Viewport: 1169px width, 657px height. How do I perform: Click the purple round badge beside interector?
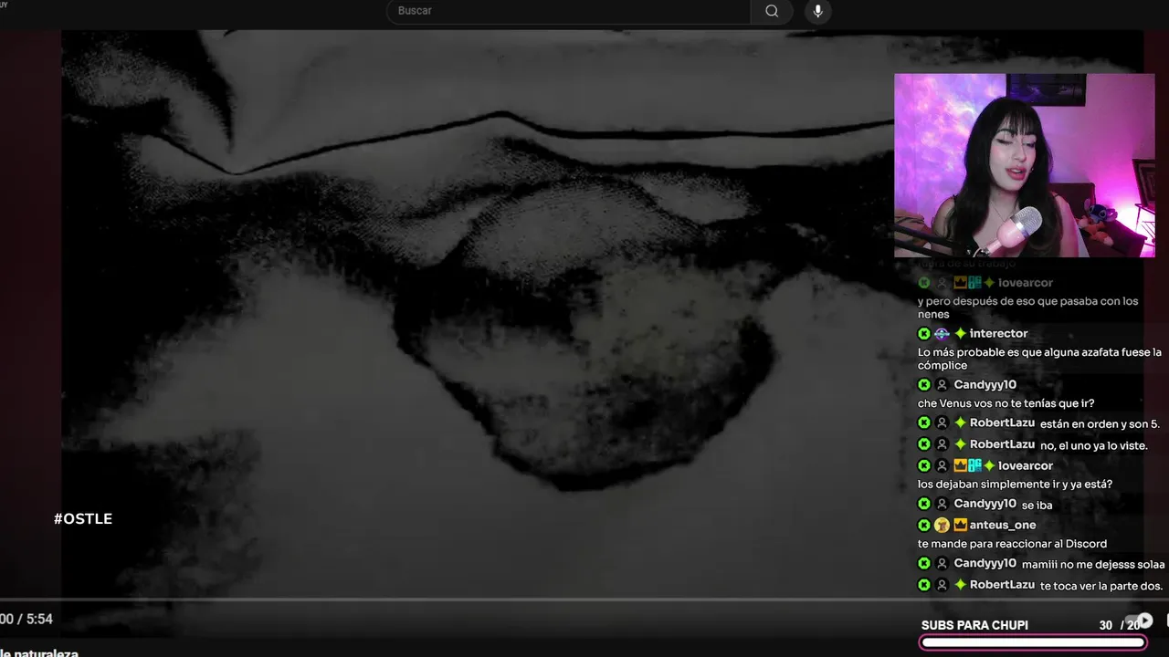[x=942, y=334]
